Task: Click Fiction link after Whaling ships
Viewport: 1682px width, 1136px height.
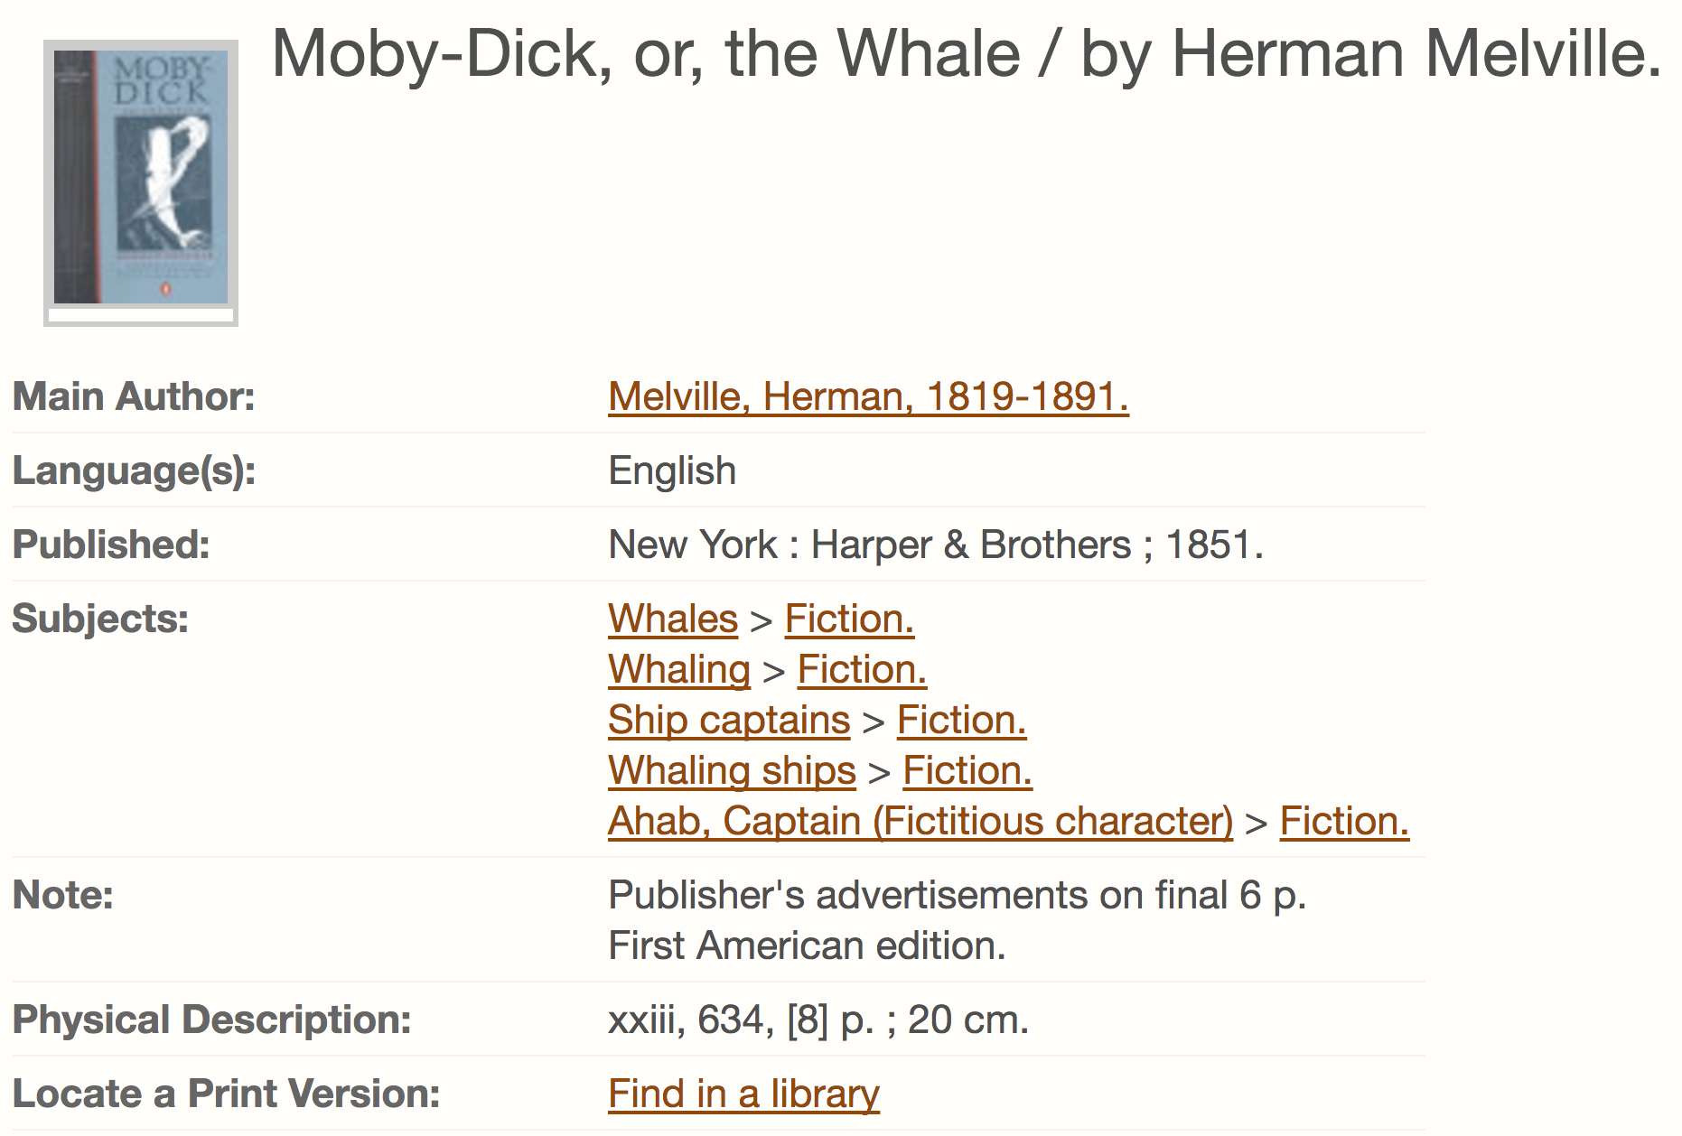Action: 967,771
